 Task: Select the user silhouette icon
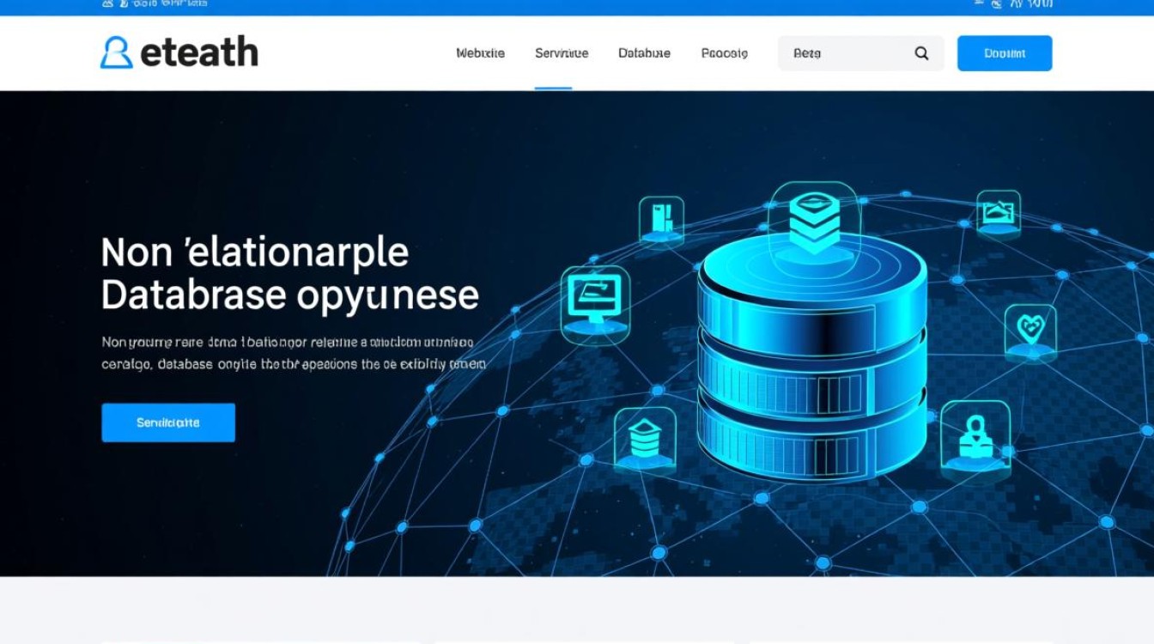click(975, 438)
